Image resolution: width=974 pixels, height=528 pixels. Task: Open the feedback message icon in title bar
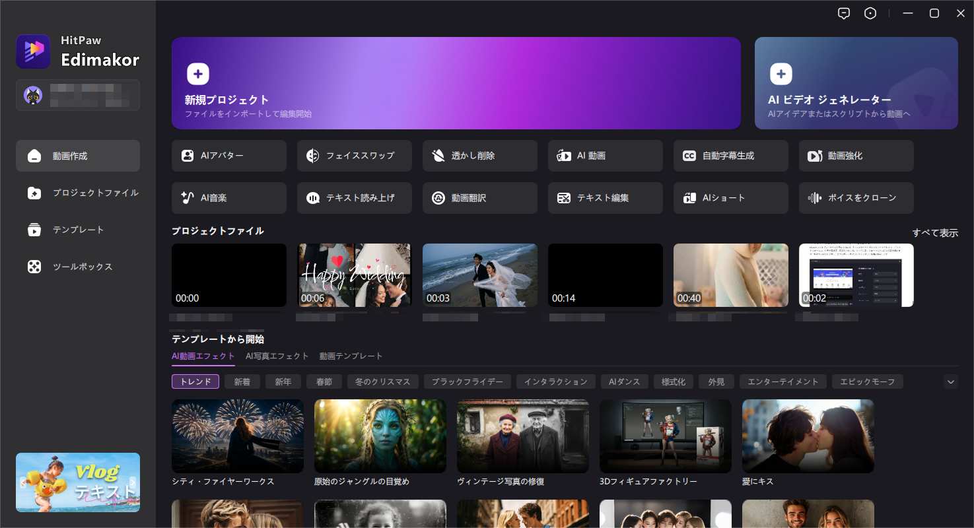point(843,13)
